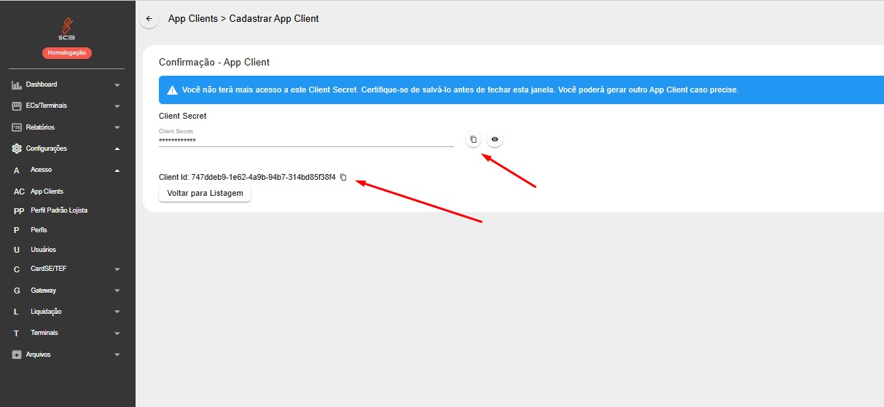Click the SCB logo in sidebar
The height and width of the screenshot is (407, 884).
click(67, 29)
